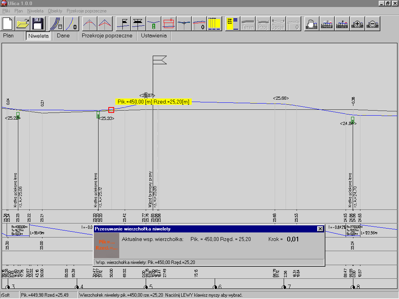
Task: Open the Przekroje poprzeczne tab
Action: tap(107, 36)
